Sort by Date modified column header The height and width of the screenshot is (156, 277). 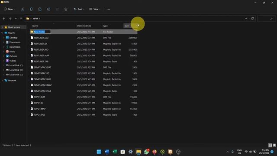point(84,26)
